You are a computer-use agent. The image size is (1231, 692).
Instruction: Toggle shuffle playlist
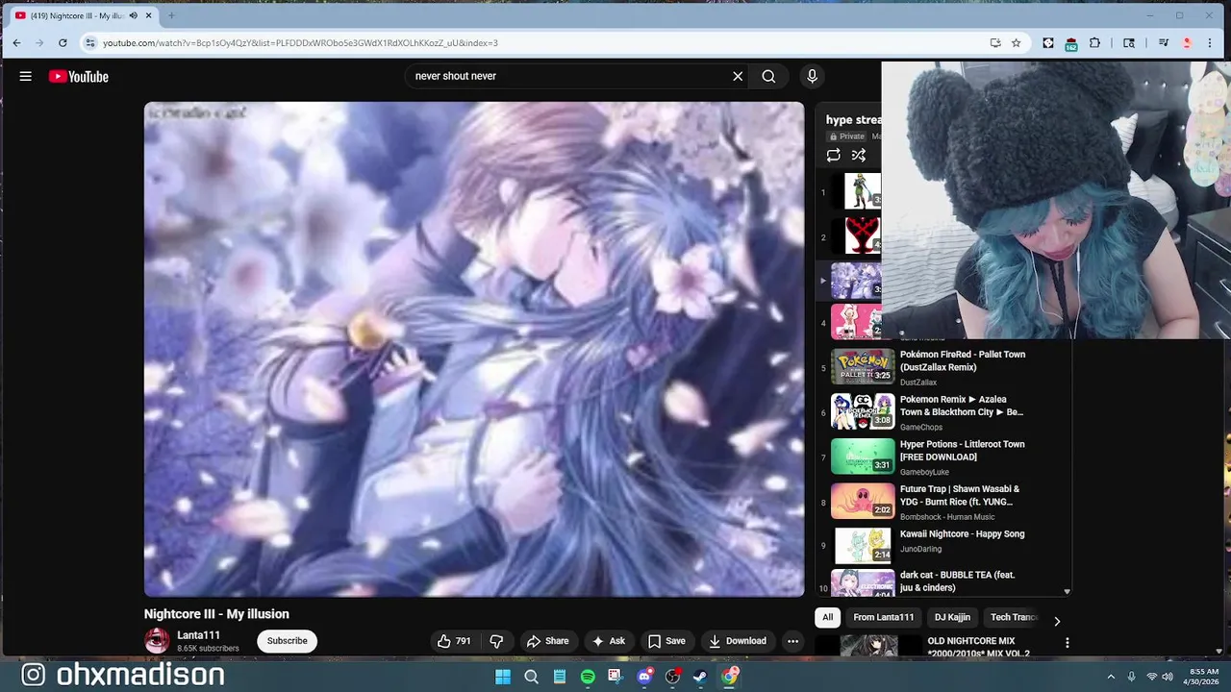coord(859,156)
